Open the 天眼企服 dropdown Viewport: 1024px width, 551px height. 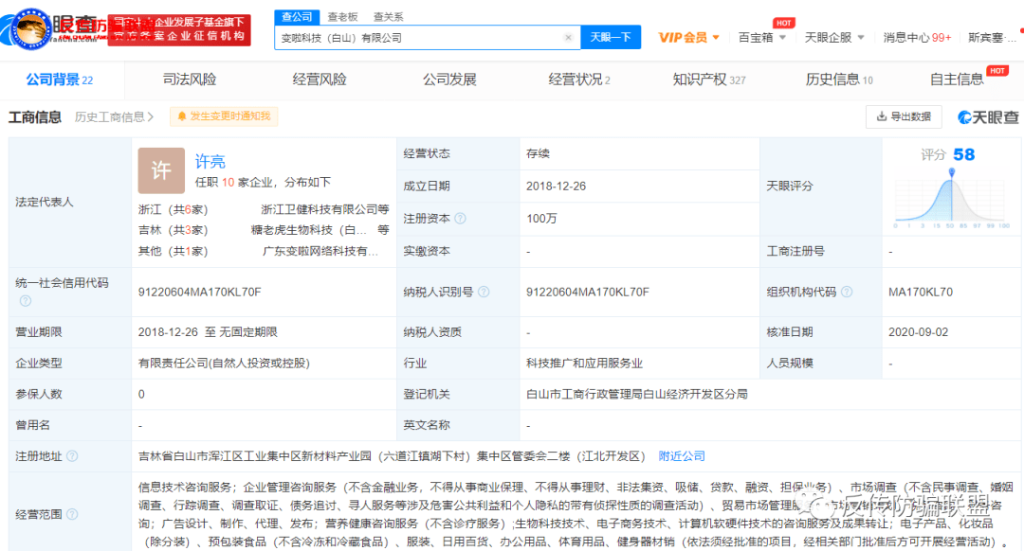(832, 36)
